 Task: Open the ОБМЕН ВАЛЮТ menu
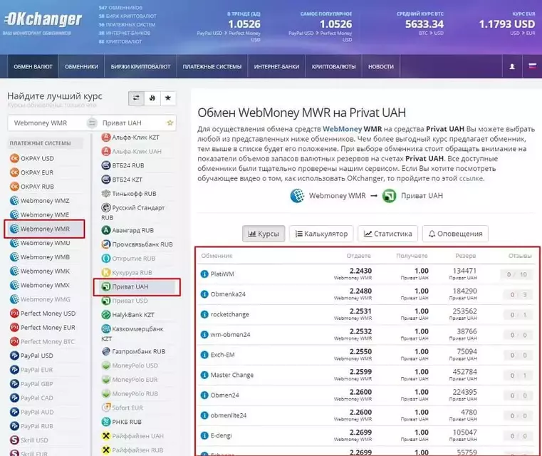(33, 66)
